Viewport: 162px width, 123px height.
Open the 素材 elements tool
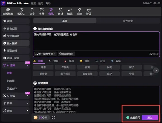60,12
